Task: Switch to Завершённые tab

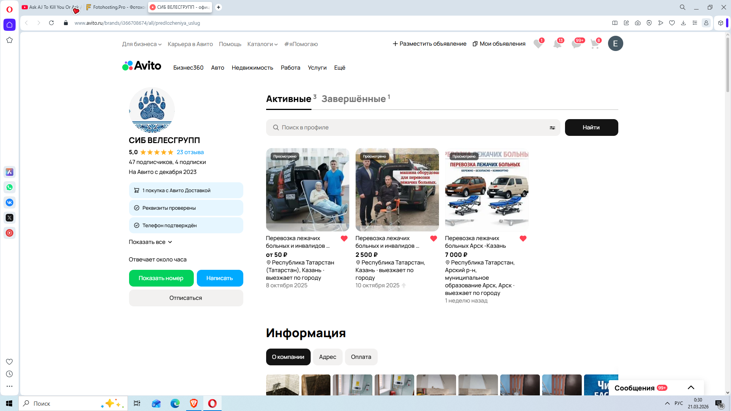Action: [x=353, y=99]
